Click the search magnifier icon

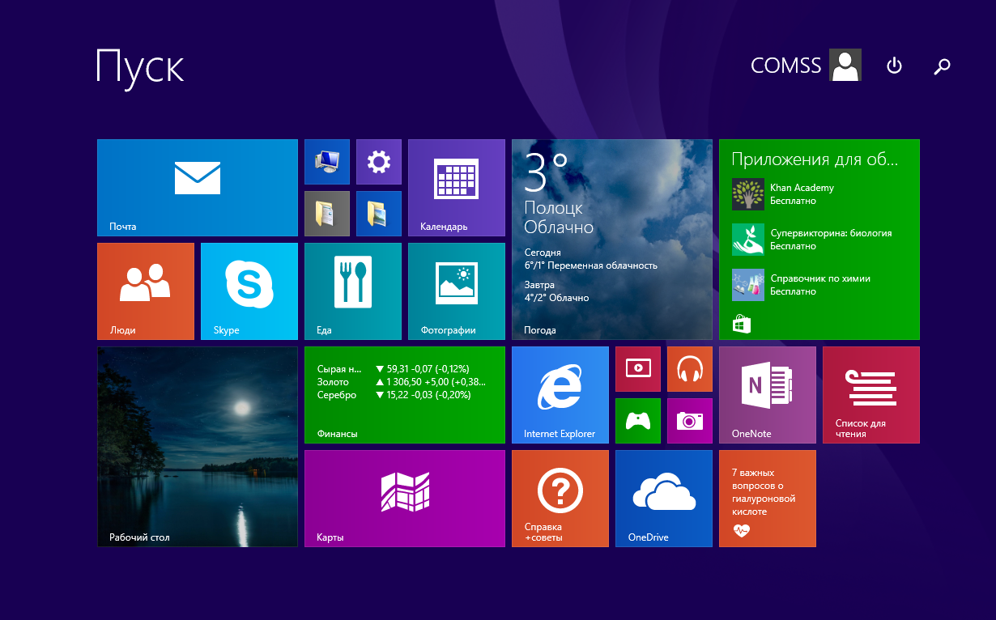click(x=942, y=66)
